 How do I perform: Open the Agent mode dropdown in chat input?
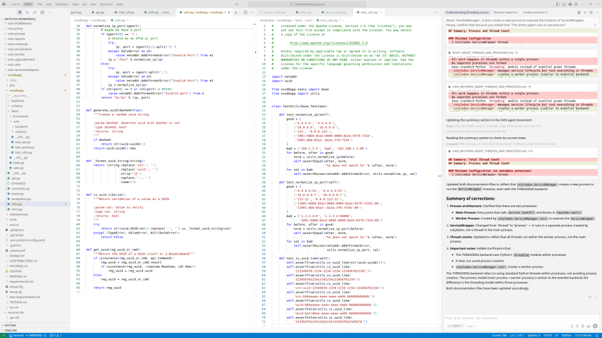pyautogui.click(x=456, y=325)
